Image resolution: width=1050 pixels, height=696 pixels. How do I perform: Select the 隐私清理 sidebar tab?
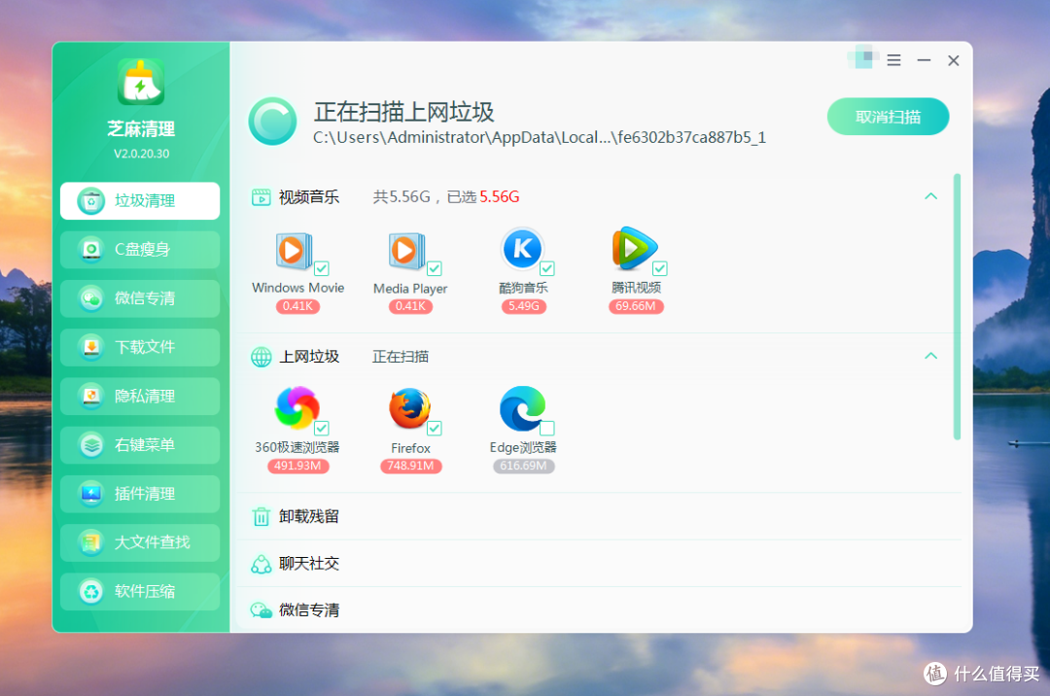click(140, 397)
